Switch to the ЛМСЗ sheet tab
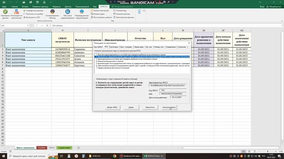The image size is (284, 159). click(52, 148)
